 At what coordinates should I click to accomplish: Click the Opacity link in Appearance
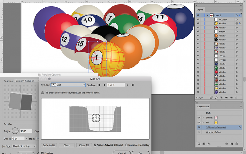209,132
